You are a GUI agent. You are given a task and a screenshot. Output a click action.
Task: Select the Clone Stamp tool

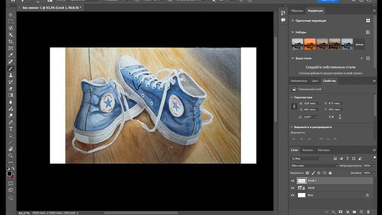[x=11, y=75]
